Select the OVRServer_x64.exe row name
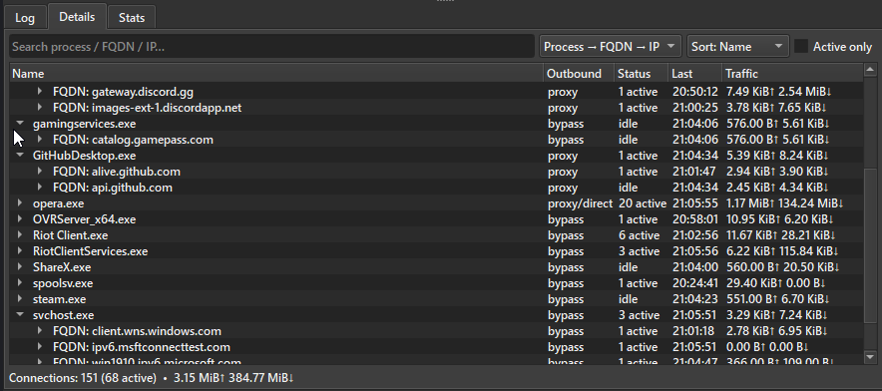Screen dimensions: 882x391 (x=85, y=218)
